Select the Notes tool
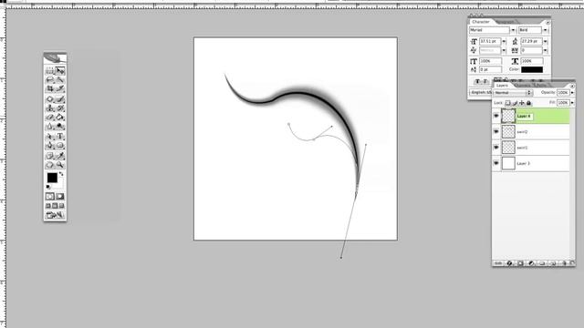This screenshot has height=328, width=584. pyautogui.click(x=50, y=156)
